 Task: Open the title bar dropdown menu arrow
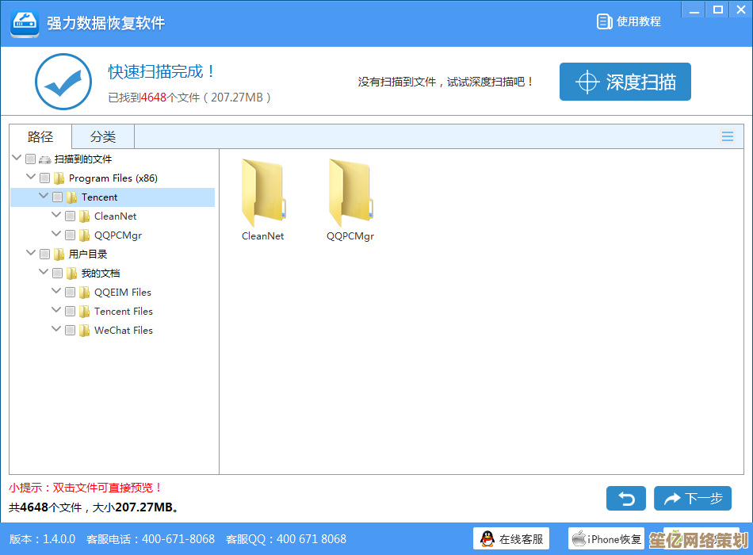click(x=693, y=10)
